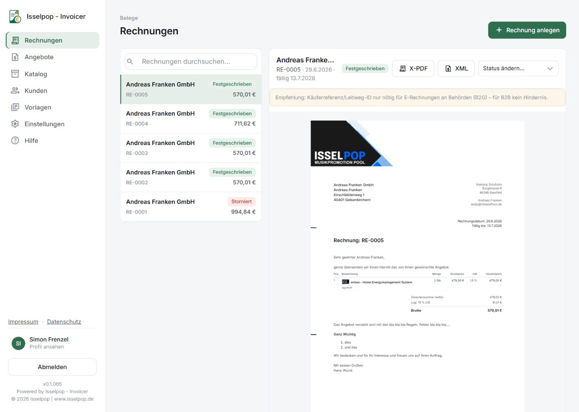The height and width of the screenshot is (412, 579).
Task: Click the Abmelden logout button
Action: [x=53, y=367]
